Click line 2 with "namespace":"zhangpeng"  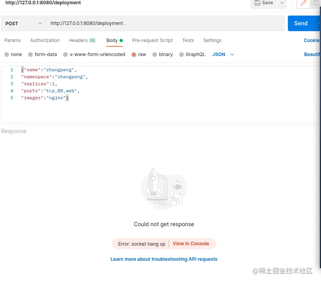(x=55, y=77)
